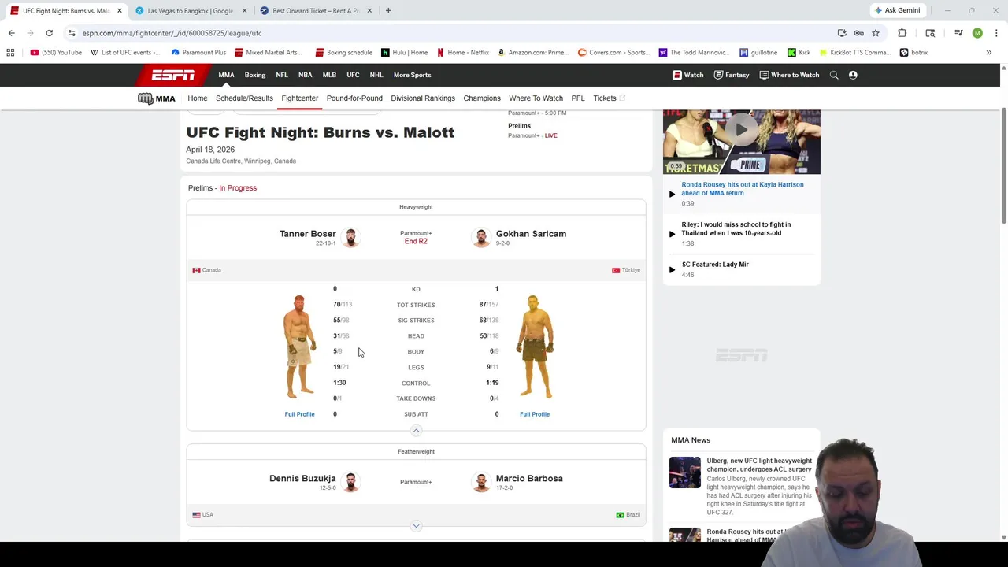Open the Amazon Prime bookmark
This screenshot has height=567, width=1008.
(533, 53)
